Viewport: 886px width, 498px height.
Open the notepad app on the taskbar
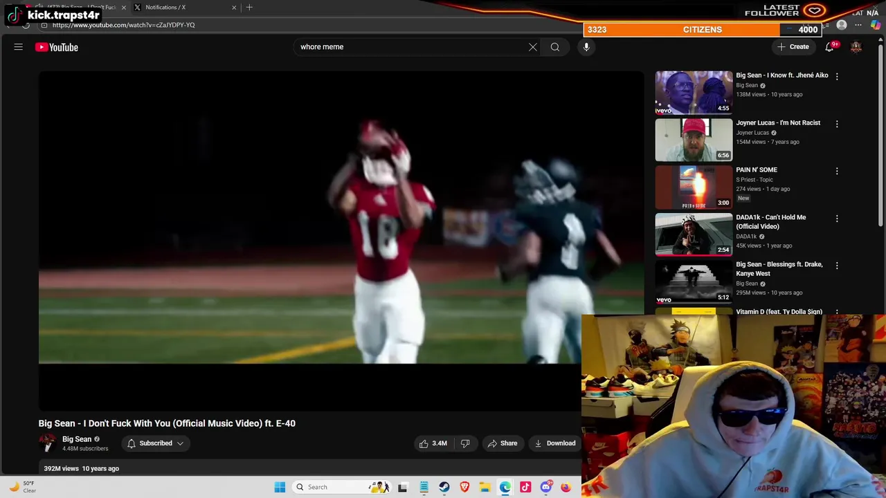pos(424,487)
